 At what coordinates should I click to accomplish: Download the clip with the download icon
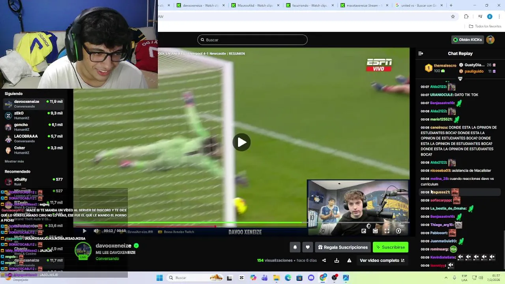(337, 260)
